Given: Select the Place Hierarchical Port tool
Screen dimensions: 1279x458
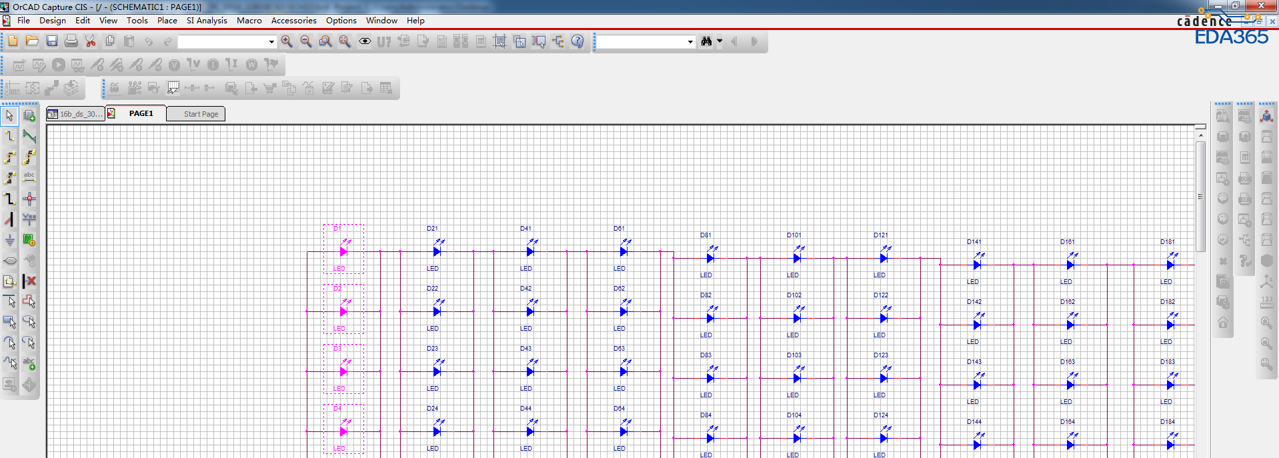Looking at the screenshot, I should click(x=29, y=261).
